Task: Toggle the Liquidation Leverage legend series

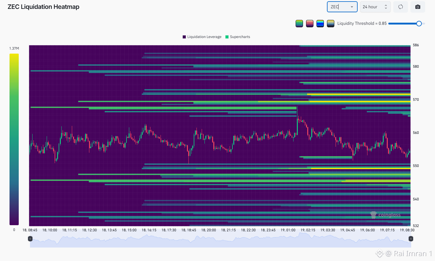Action: pyautogui.click(x=202, y=37)
